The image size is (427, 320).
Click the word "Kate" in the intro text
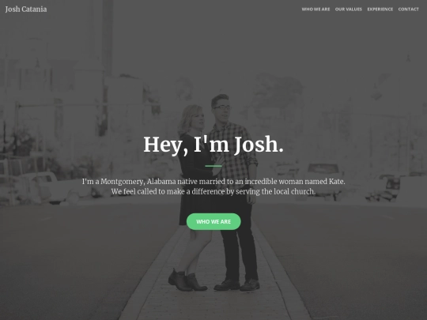pos(336,182)
